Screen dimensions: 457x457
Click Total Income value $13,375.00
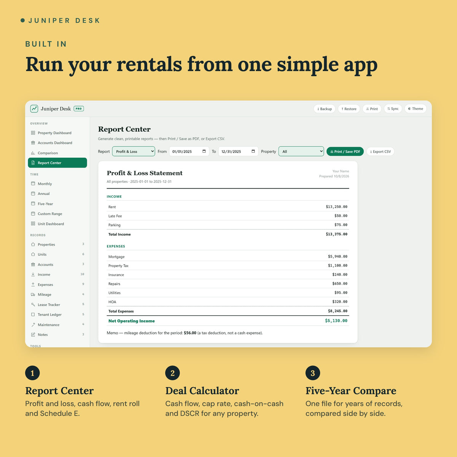[x=337, y=234]
